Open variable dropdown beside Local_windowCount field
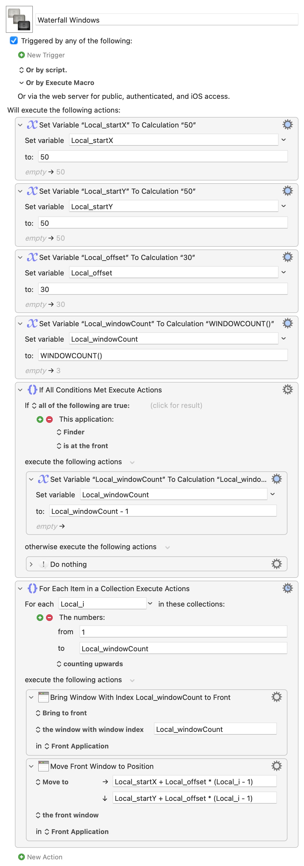This screenshot has width=304, height=866. pos(283,339)
